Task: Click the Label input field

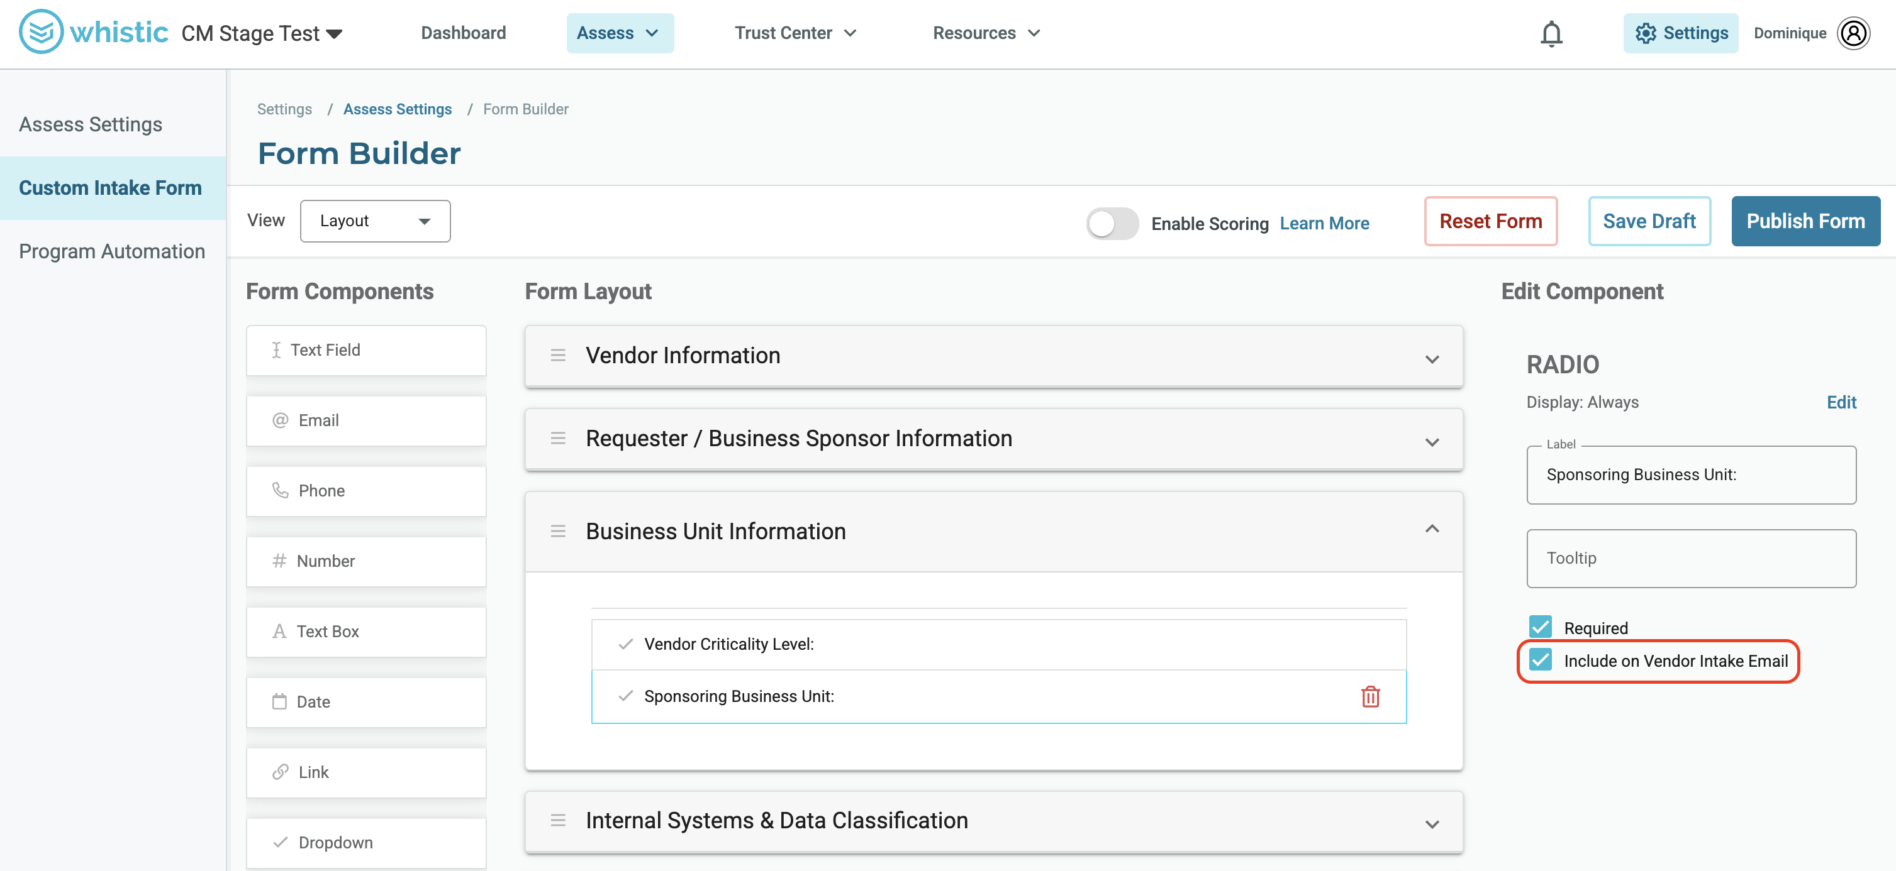Action: (1691, 475)
